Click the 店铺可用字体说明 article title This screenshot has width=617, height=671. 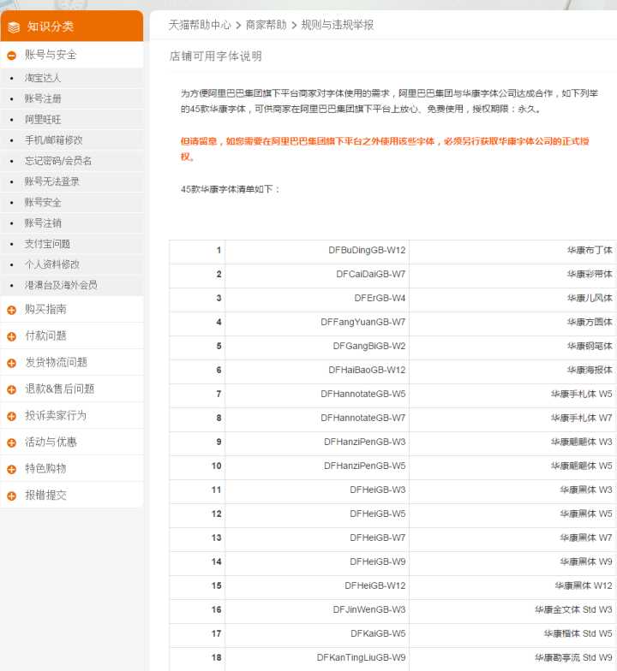216,56
